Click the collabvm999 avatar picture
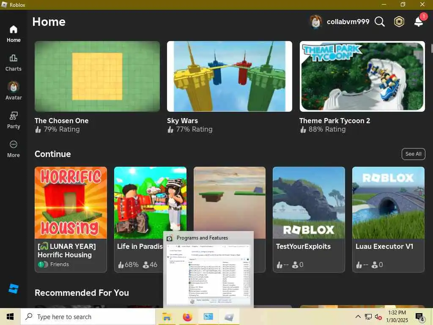 click(x=315, y=22)
